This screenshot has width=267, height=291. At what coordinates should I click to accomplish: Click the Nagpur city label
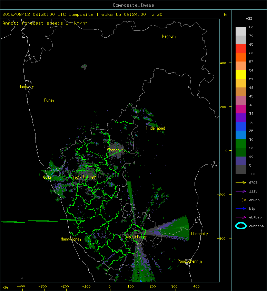point(168,36)
